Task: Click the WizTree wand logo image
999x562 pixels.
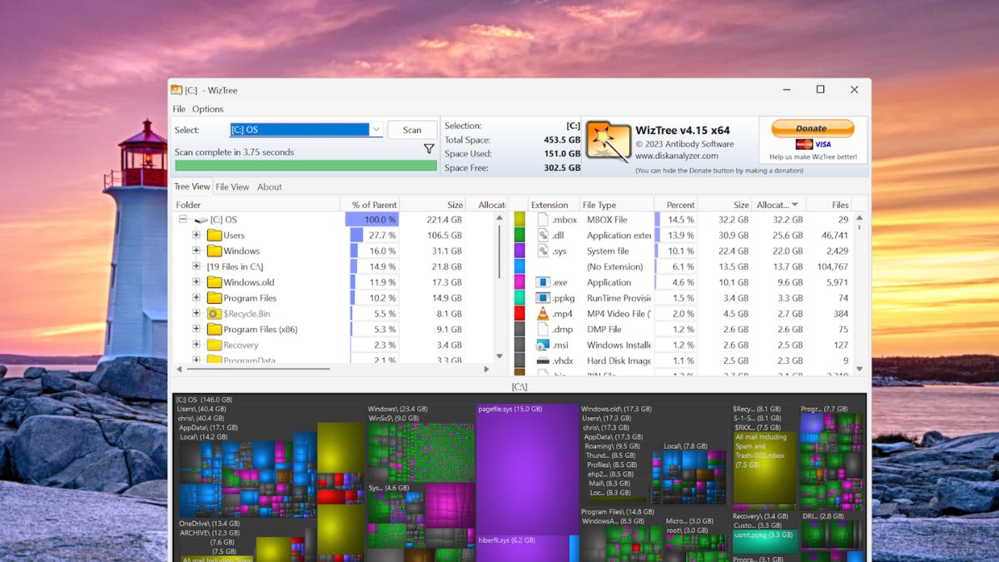Action: (608, 140)
